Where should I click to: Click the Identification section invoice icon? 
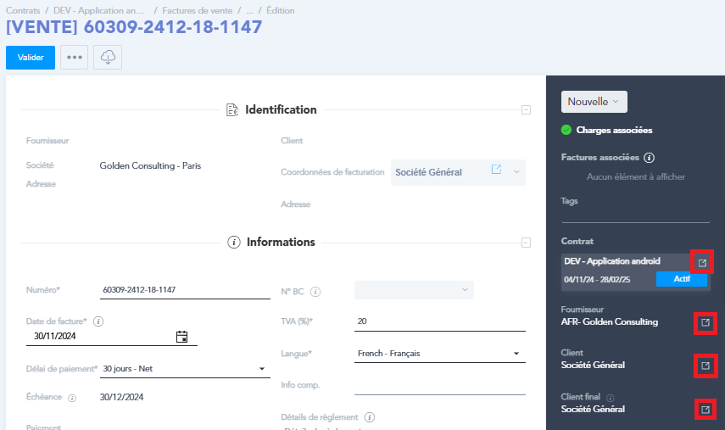pos(232,110)
